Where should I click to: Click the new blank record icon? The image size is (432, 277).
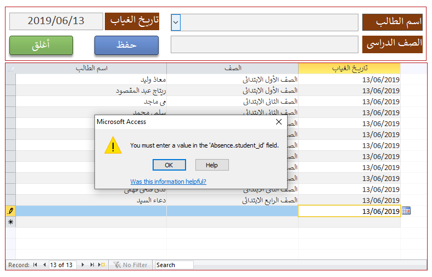[102, 265]
